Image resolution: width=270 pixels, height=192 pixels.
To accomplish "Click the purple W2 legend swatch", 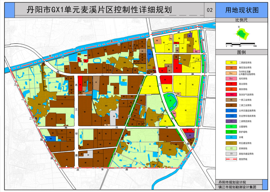I will pos(231,121).
